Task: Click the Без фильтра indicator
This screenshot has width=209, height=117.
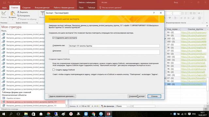Action: tap(107, 106)
